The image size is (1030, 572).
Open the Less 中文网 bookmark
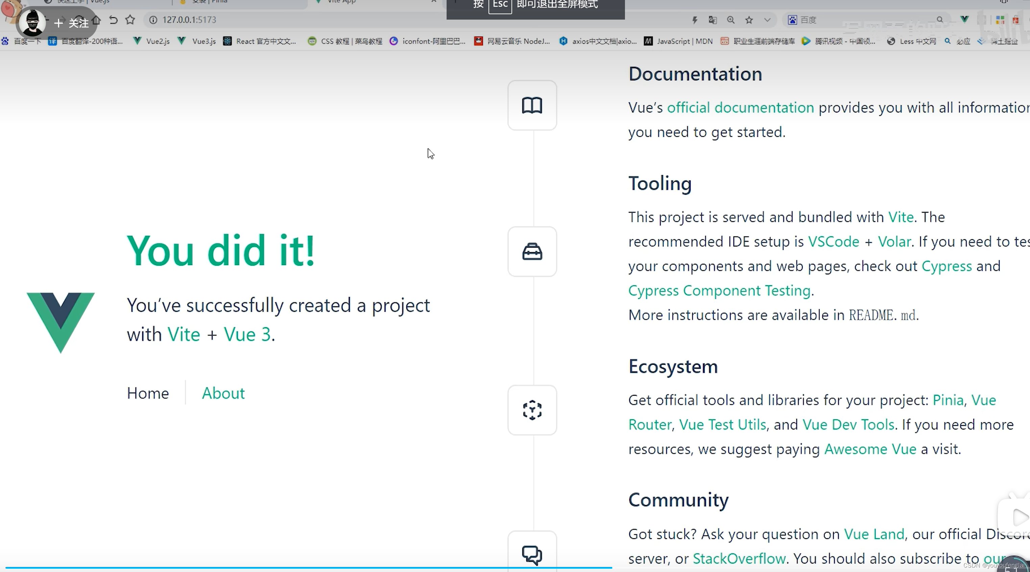click(x=911, y=41)
